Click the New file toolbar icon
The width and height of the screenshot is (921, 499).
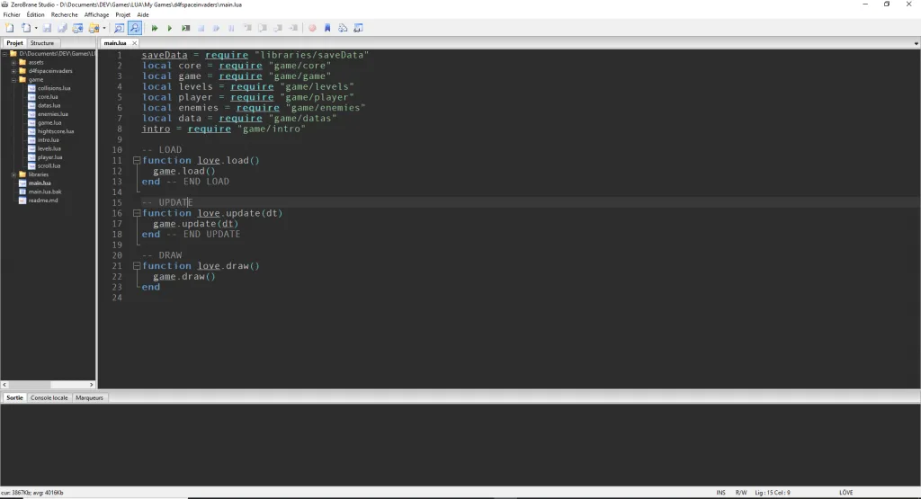(9, 28)
